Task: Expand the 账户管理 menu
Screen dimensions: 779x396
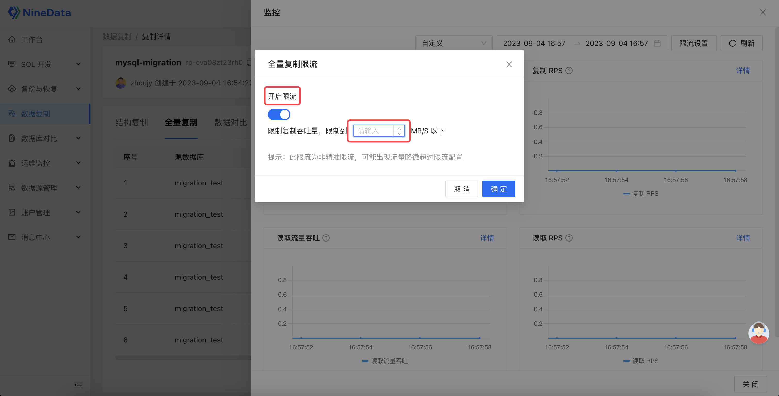Action: point(78,212)
